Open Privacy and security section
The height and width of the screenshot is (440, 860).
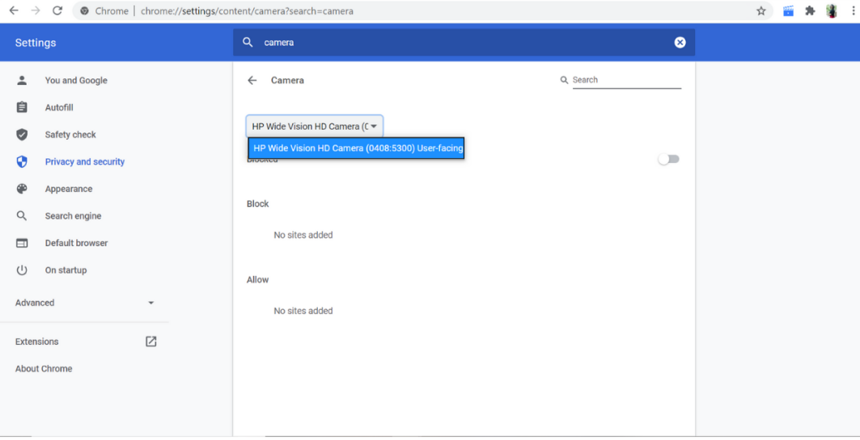[x=85, y=161]
